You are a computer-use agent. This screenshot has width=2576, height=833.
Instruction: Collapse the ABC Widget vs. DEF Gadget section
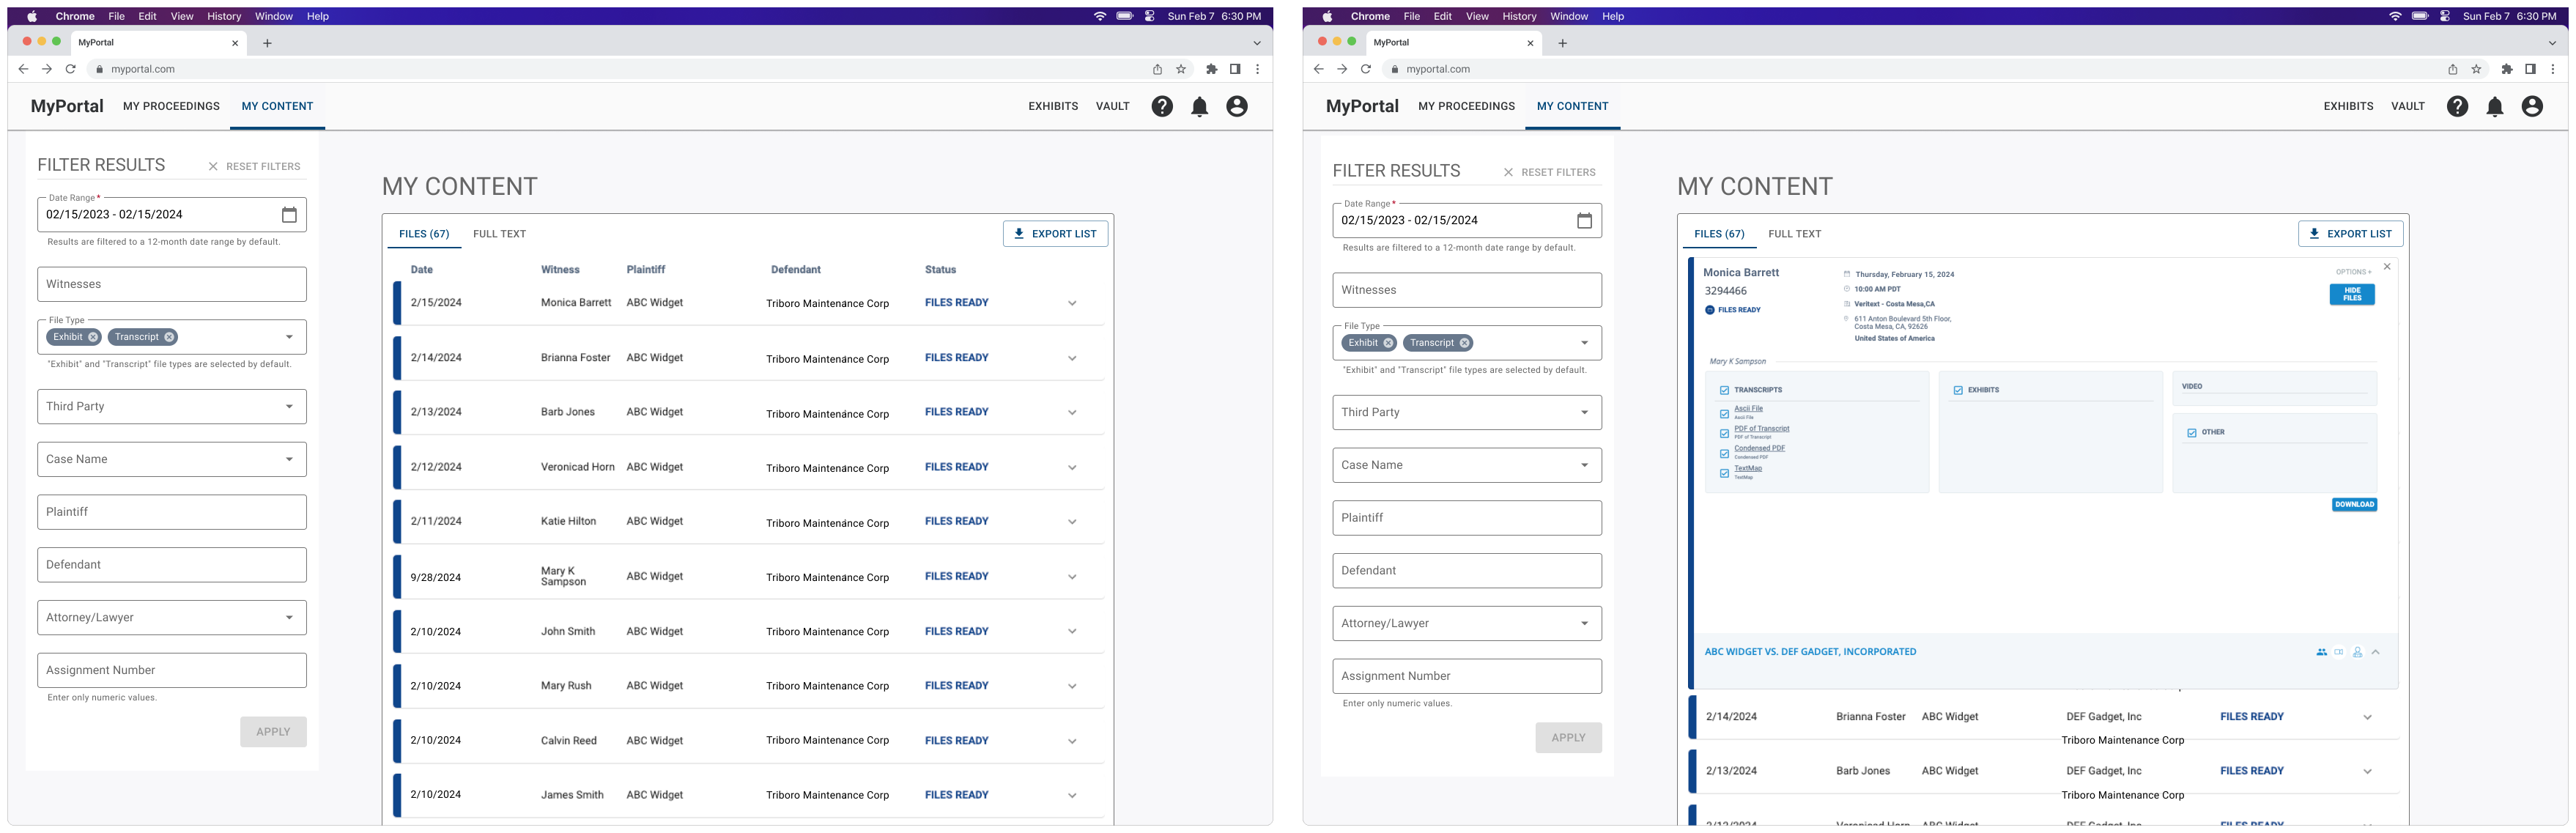click(2376, 652)
